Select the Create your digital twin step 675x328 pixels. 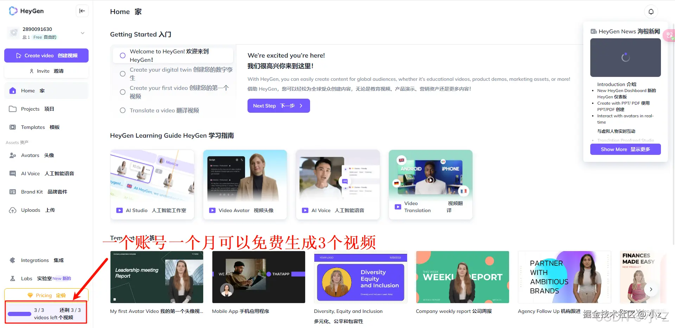pos(122,74)
